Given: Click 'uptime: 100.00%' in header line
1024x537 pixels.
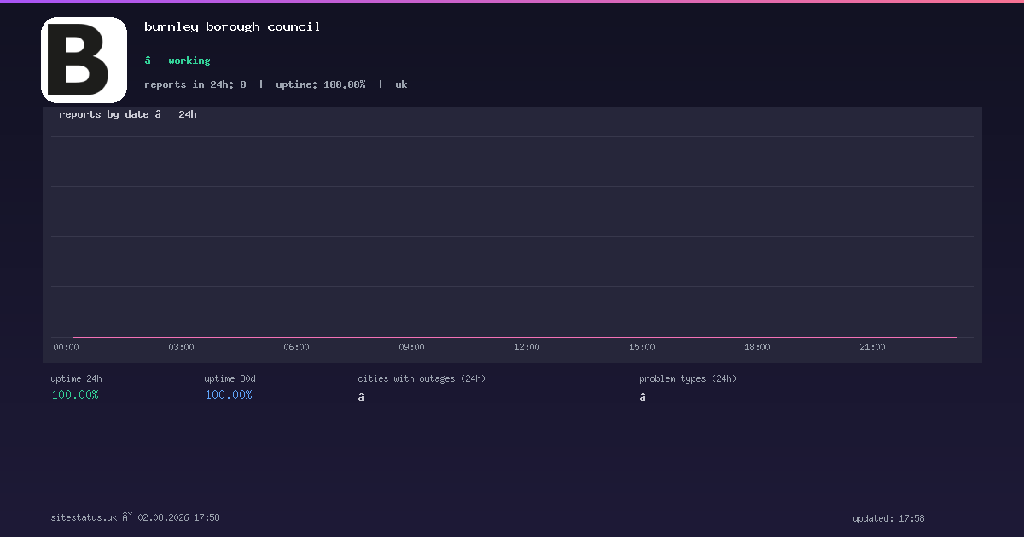Looking at the screenshot, I should point(321,84).
